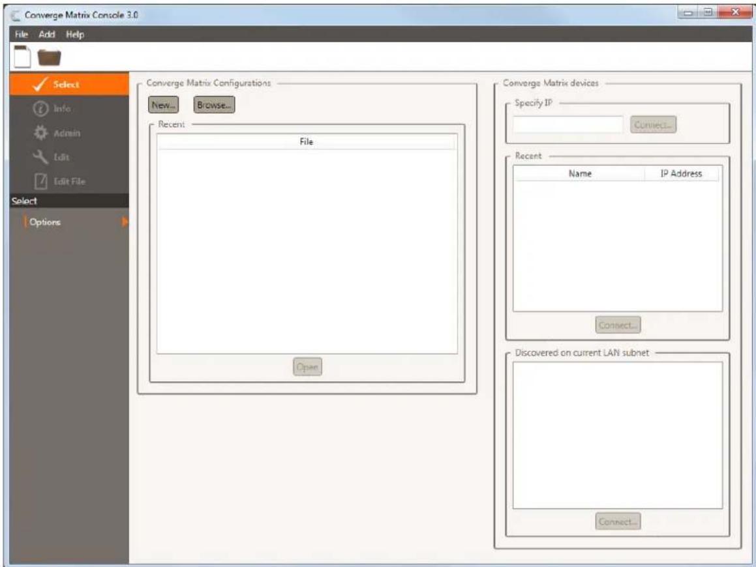Click Connect... under Discovered on LAN list
756x567 pixels.
(x=618, y=521)
